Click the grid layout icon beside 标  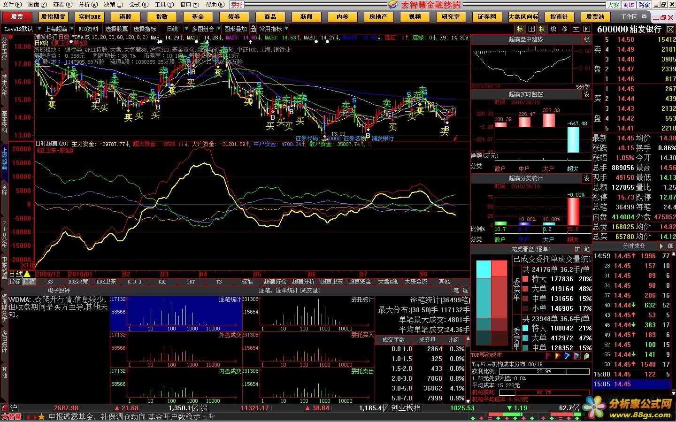coord(531,29)
